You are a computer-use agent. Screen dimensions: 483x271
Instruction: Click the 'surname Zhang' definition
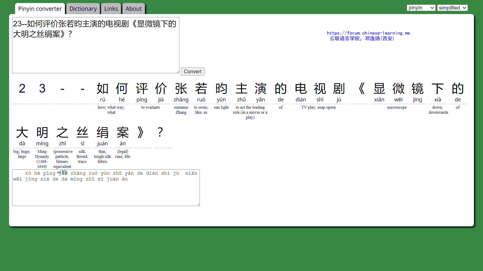point(181,110)
